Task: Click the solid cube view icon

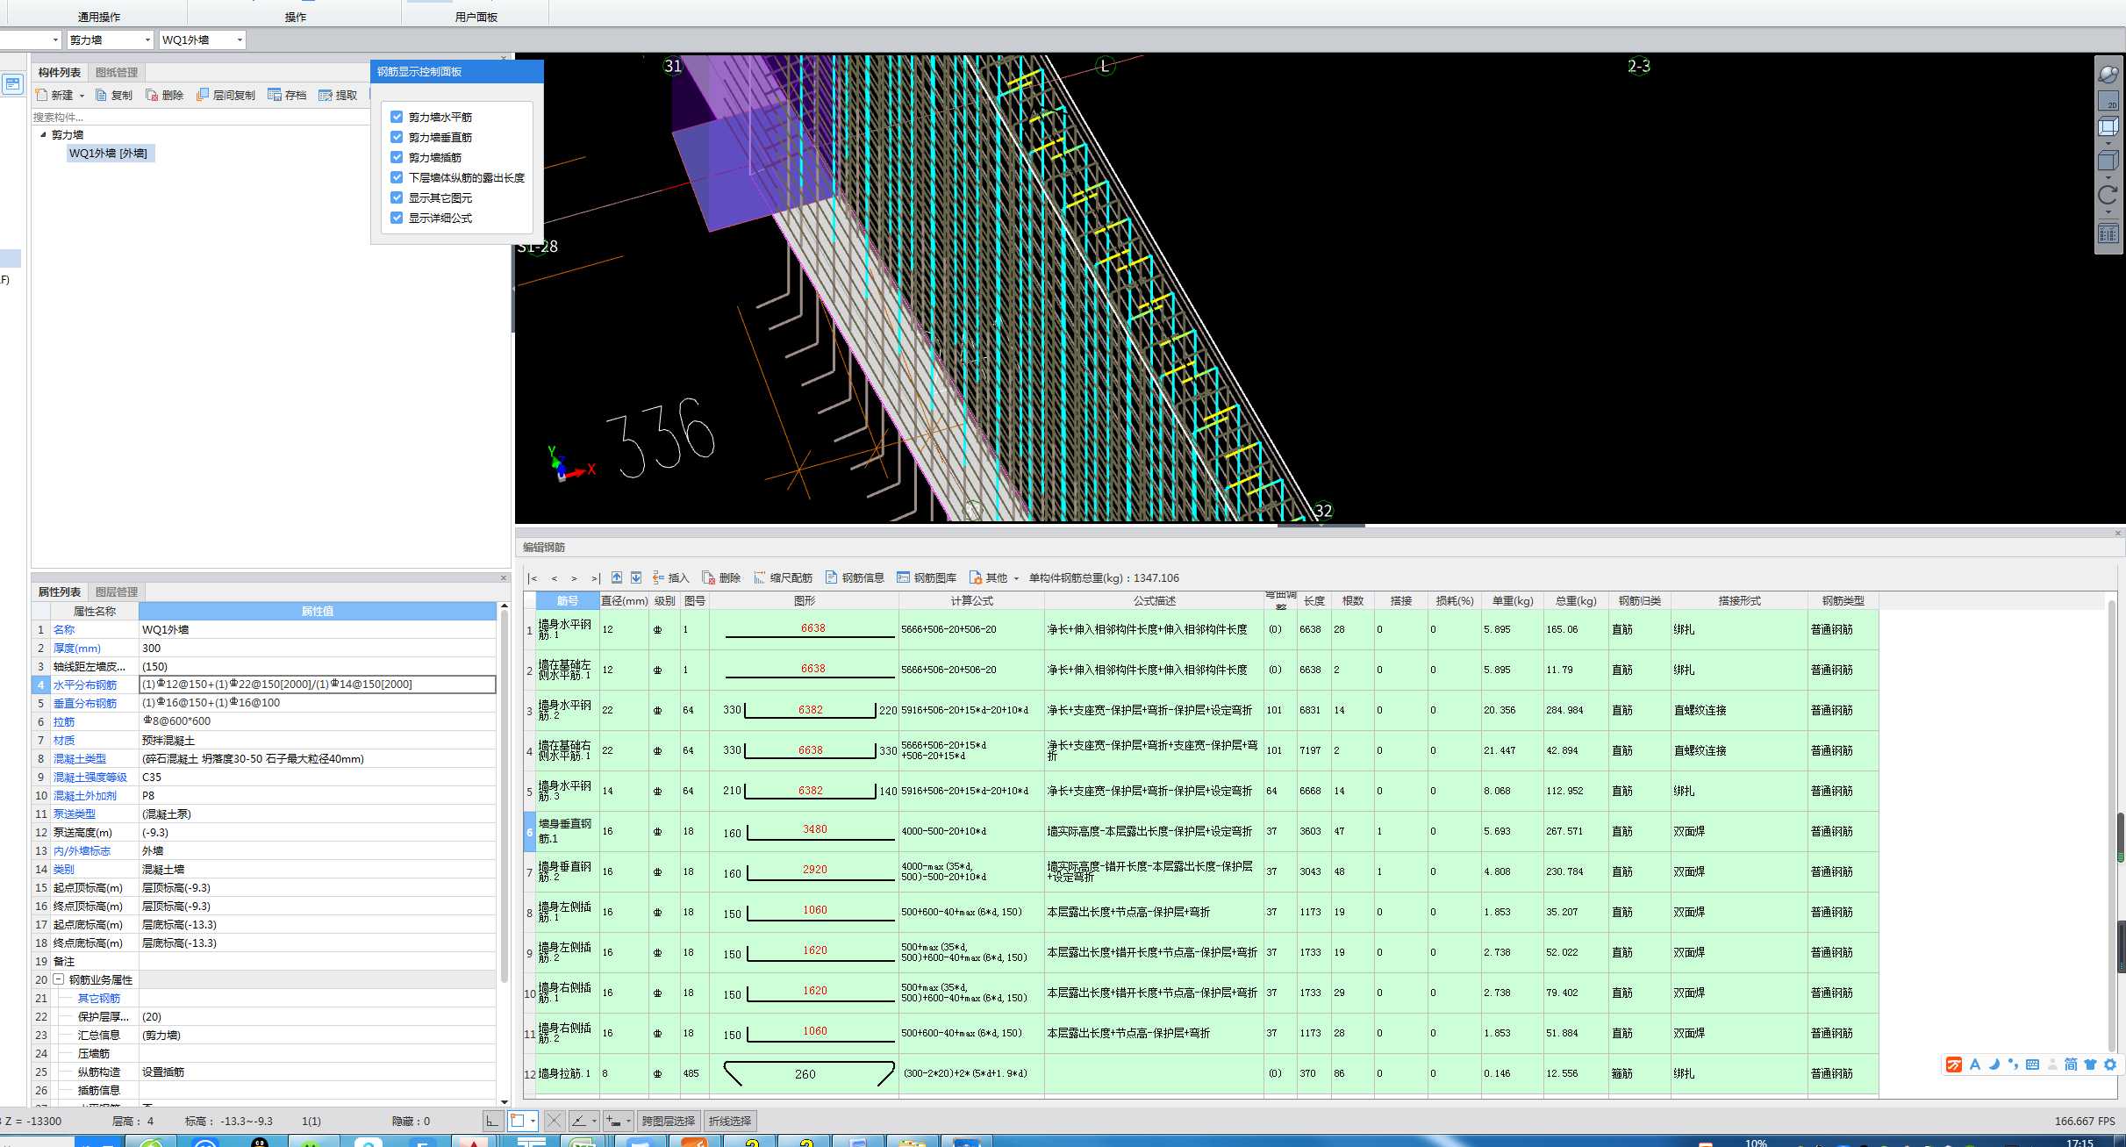Action: click(2108, 161)
